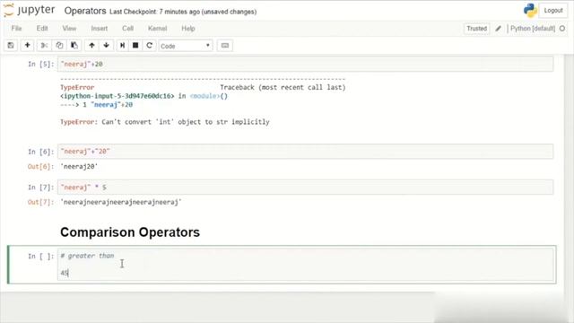Focus input cell In [7] "neeraj" * 5
The width and height of the screenshot is (574, 323).
[x=305, y=188]
